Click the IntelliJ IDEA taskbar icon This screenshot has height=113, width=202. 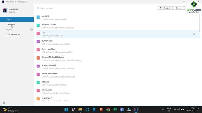[x=136, y=110]
